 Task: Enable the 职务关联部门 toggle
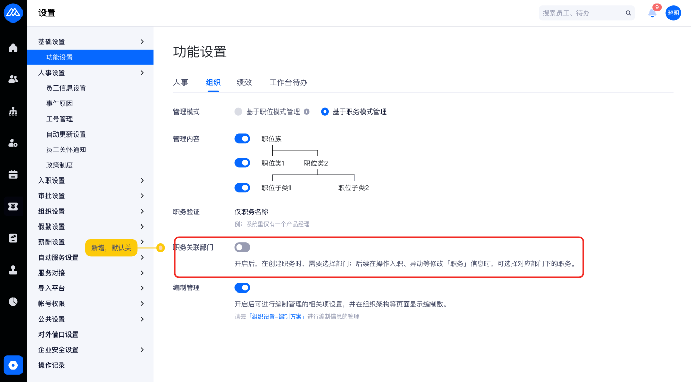pos(242,248)
